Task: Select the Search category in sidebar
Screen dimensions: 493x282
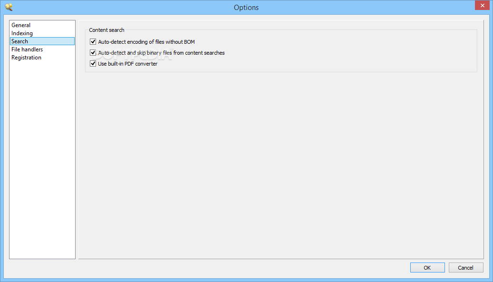Action: coord(42,41)
